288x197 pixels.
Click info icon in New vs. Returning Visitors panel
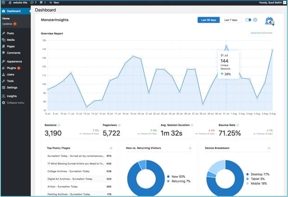click(190, 148)
